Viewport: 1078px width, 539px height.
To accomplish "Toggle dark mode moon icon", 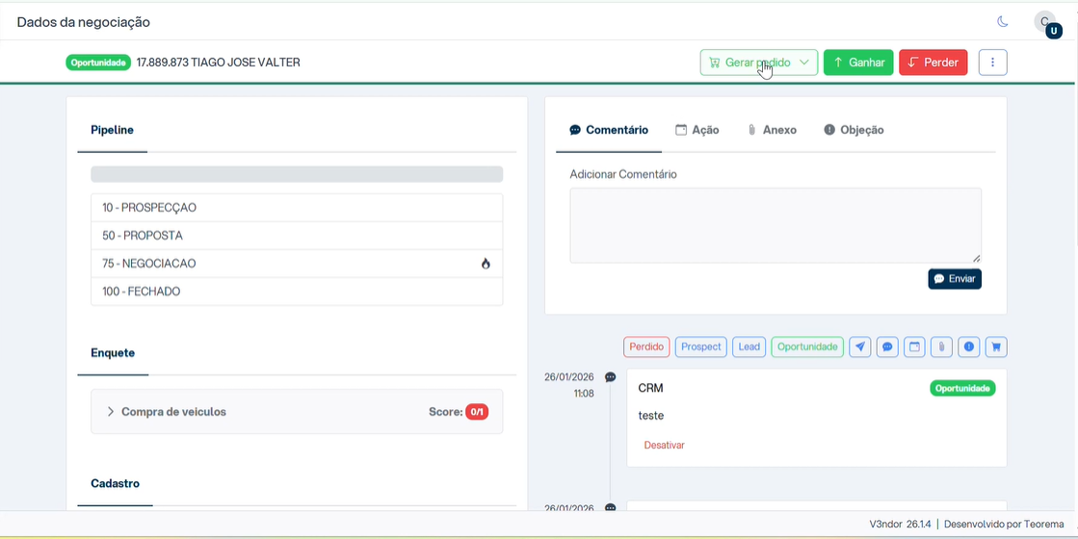I will click(x=1002, y=22).
